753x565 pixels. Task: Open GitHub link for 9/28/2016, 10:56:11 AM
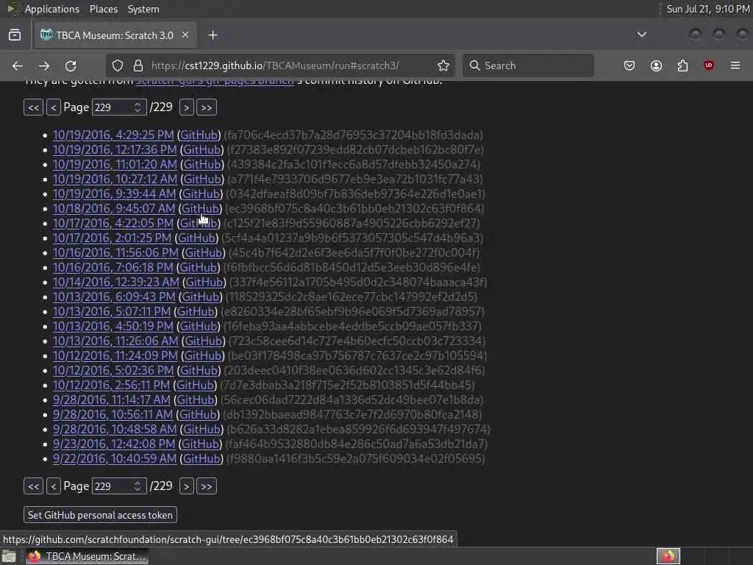tap(198, 415)
